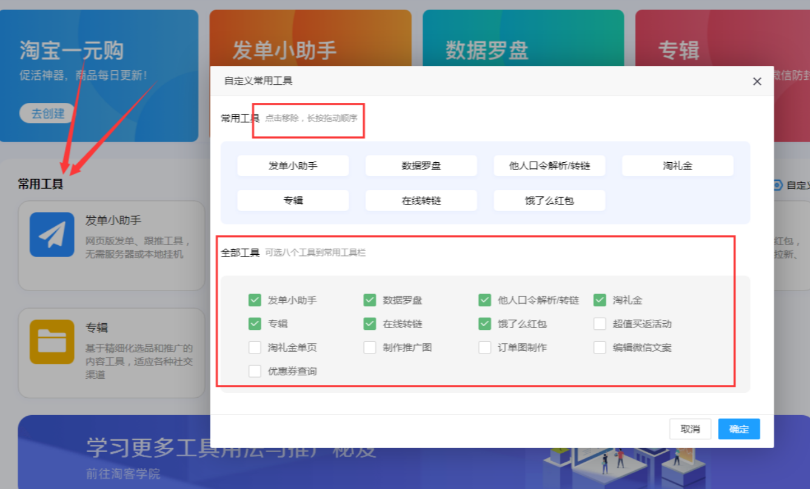The height and width of the screenshot is (489, 810).
Task: Click the 饿了么红包 tag in 常用工具
Action: [x=549, y=200]
